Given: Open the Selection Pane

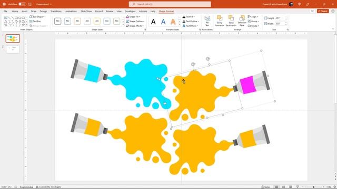Looking at the screenshot, I should (242, 21).
